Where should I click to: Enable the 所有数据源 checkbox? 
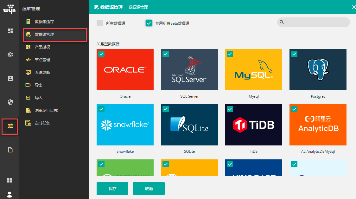pos(100,23)
